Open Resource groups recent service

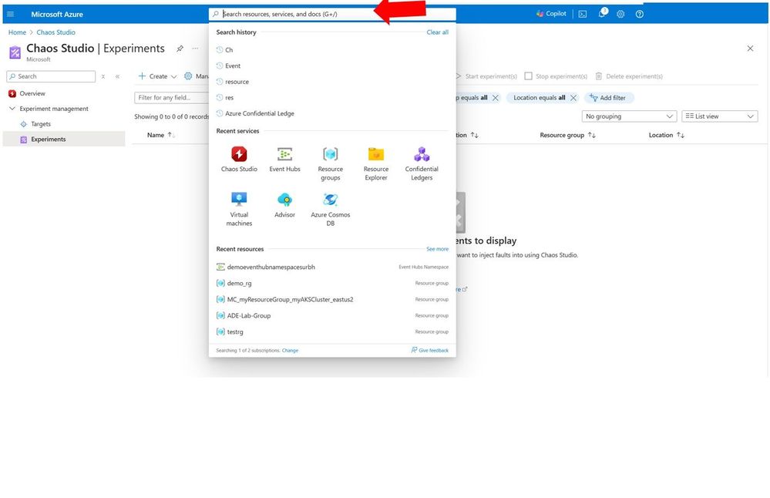(x=331, y=163)
